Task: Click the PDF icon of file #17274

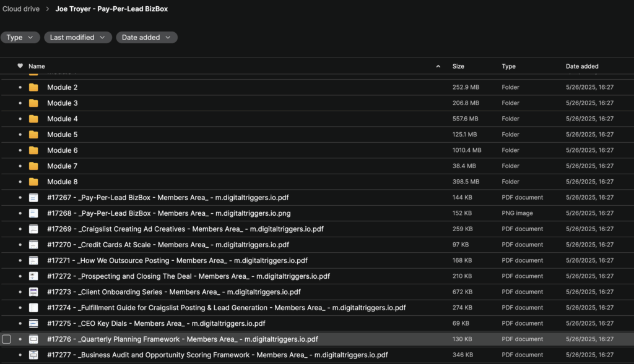Action: [x=33, y=308]
